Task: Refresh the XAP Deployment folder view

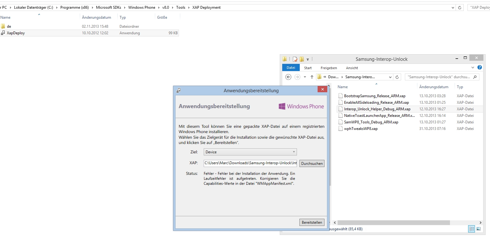Action: tap(460, 7)
